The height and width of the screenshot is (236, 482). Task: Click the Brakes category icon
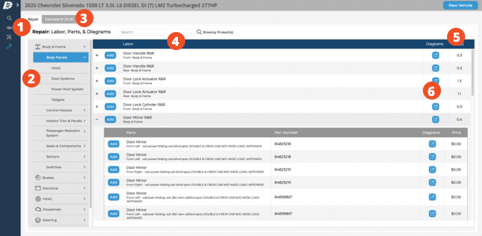(x=38, y=177)
